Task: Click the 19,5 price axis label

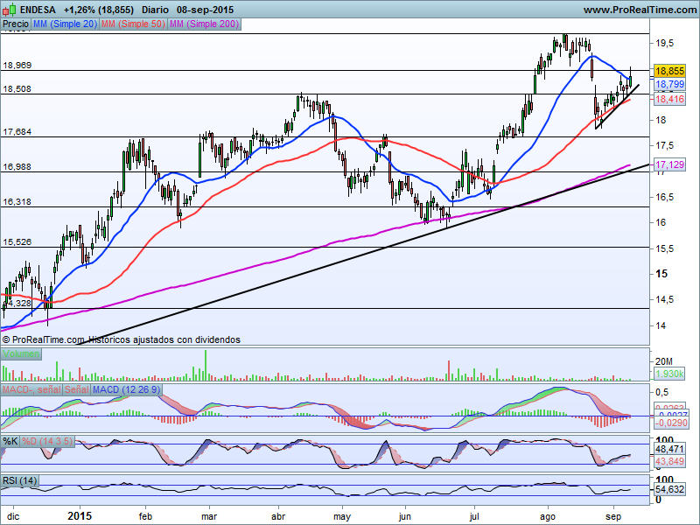Action: click(x=664, y=43)
